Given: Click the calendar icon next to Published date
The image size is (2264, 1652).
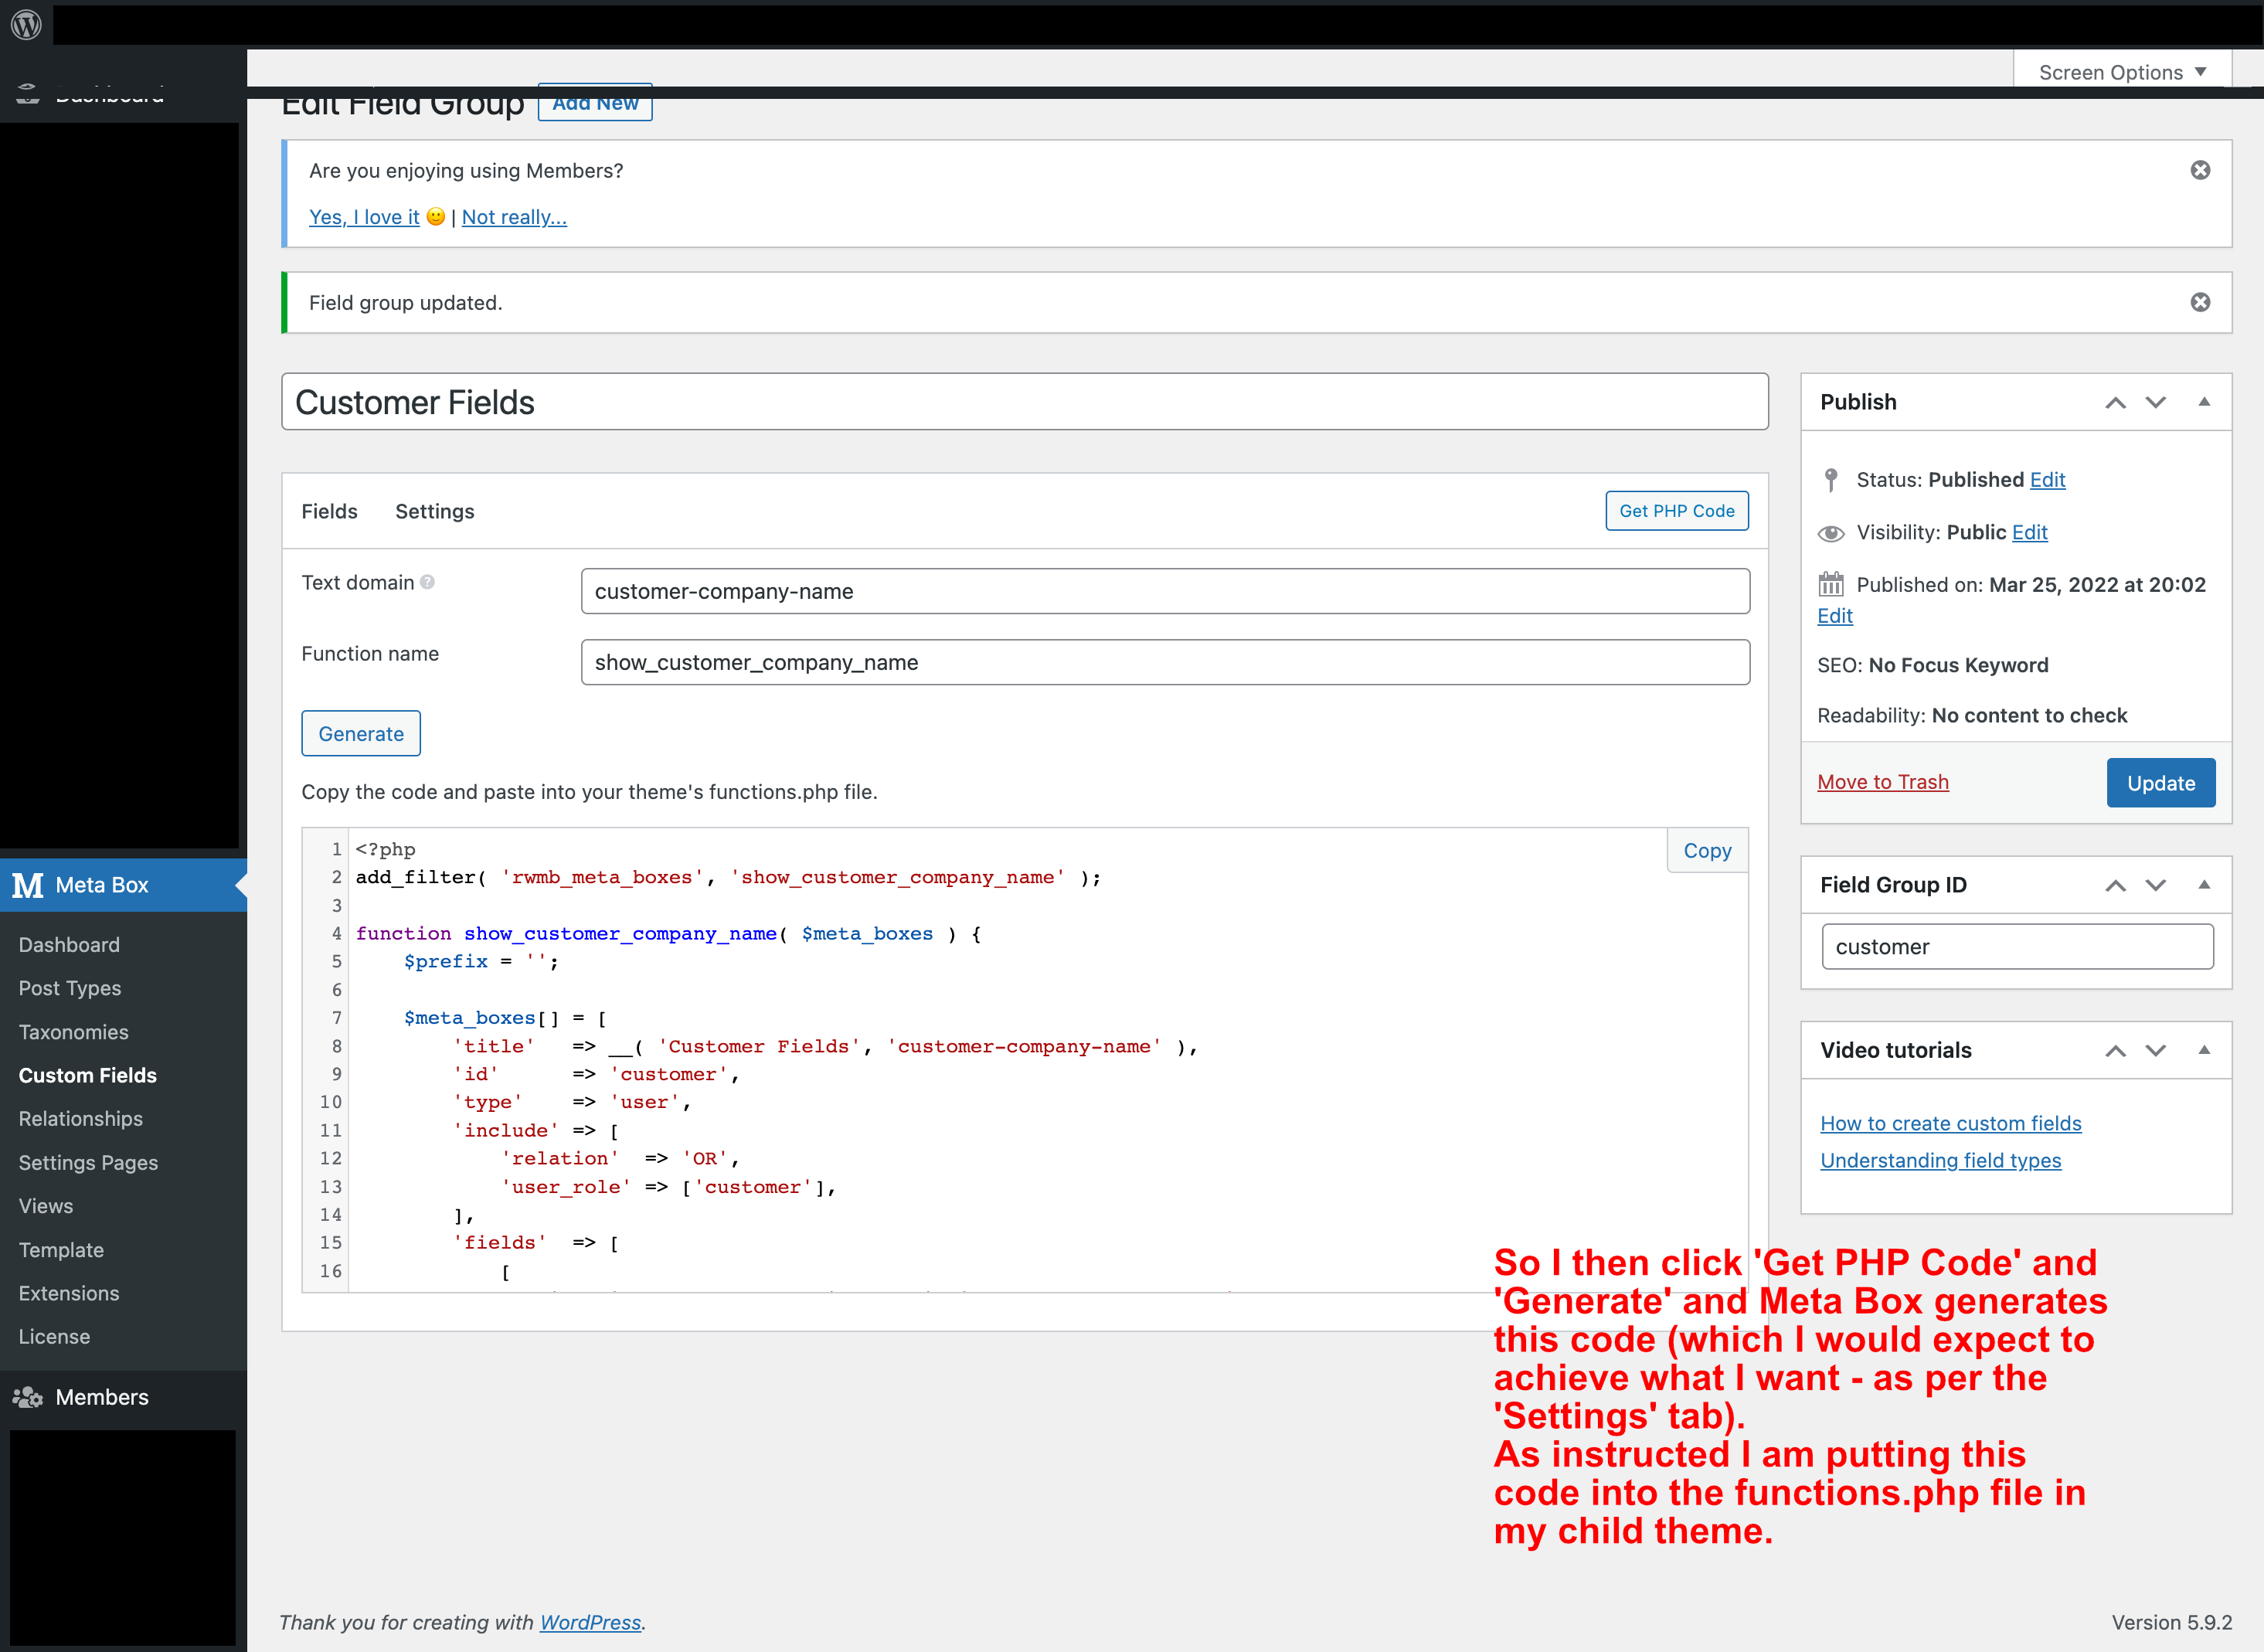Looking at the screenshot, I should click(x=1830, y=582).
